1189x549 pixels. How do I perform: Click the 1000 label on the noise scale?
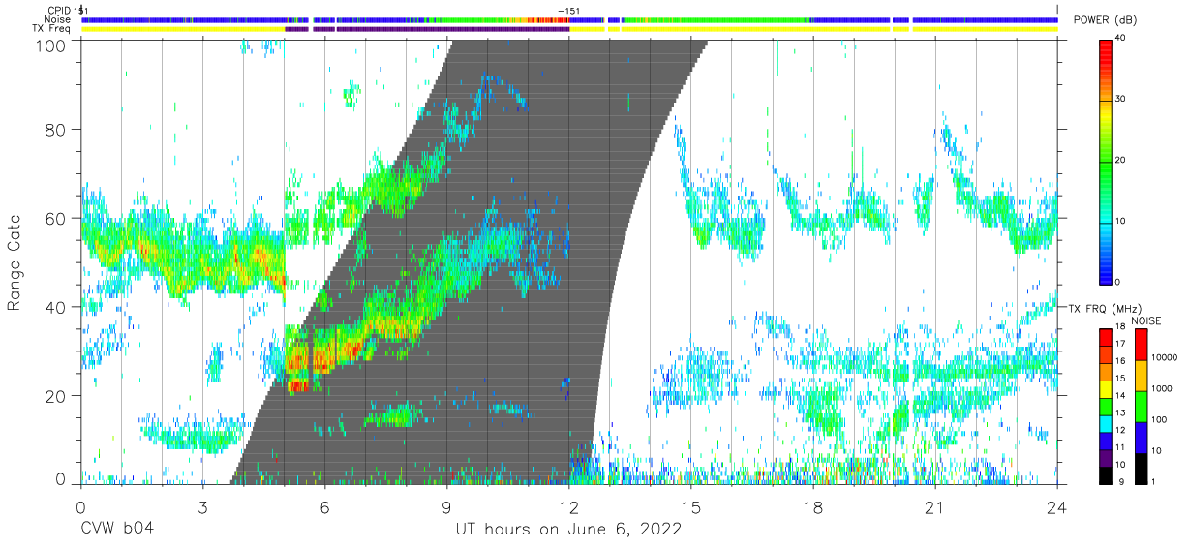click(1162, 388)
